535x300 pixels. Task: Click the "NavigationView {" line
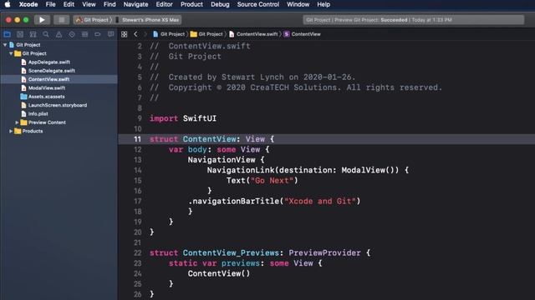point(226,160)
